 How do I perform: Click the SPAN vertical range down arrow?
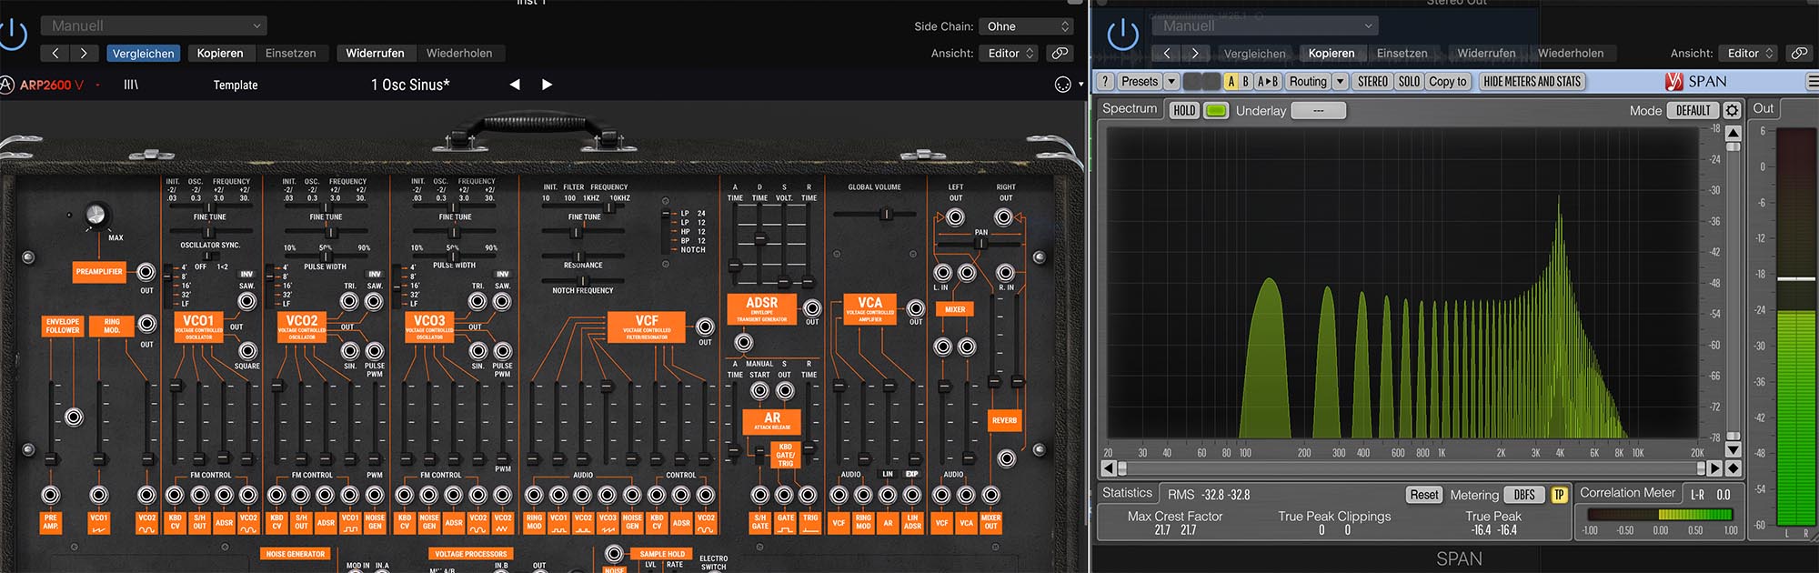tap(1734, 449)
